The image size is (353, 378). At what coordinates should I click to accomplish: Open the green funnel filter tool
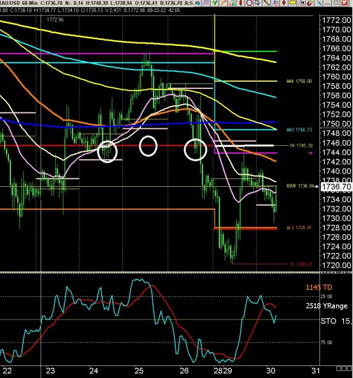pyautogui.click(x=215, y=2)
